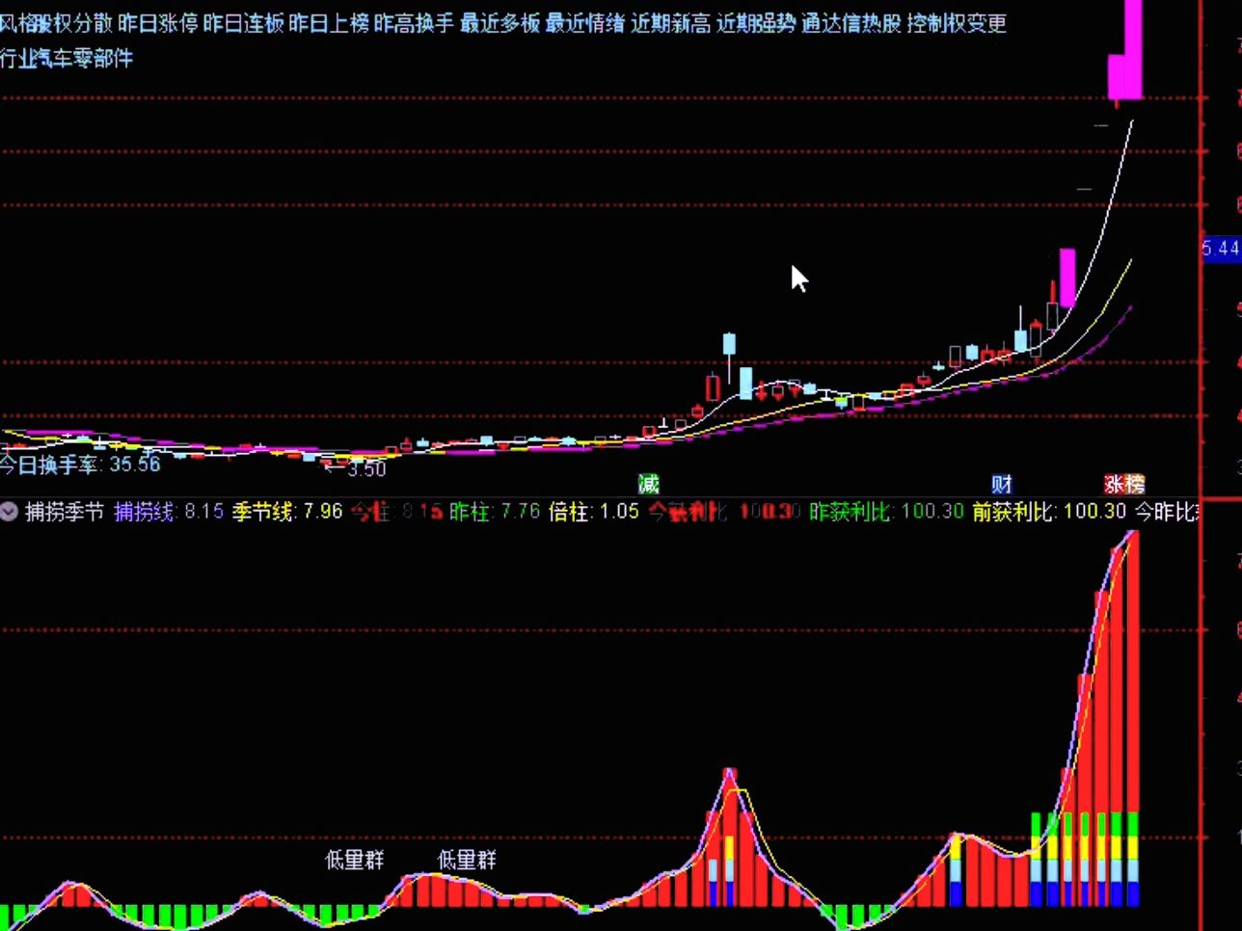The image size is (1242, 931).
Task: Click the 昨柱: 7.76 value
Action: point(495,512)
